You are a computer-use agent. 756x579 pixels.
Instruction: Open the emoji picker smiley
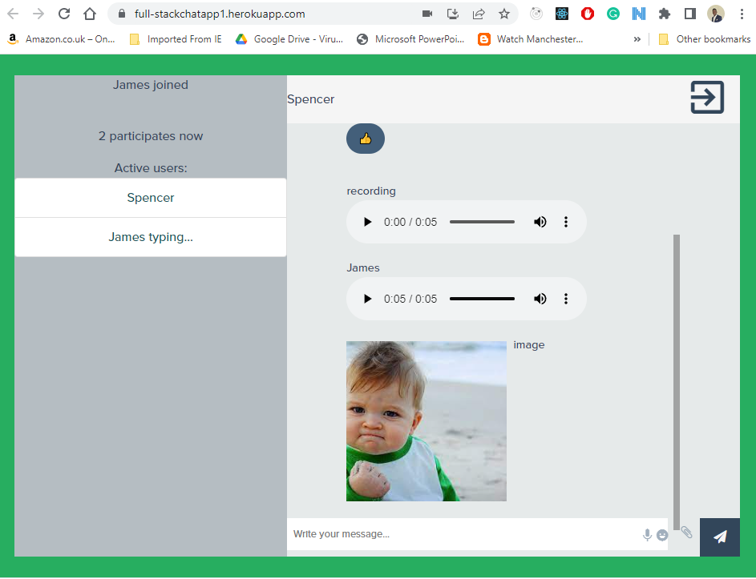coord(662,535)
